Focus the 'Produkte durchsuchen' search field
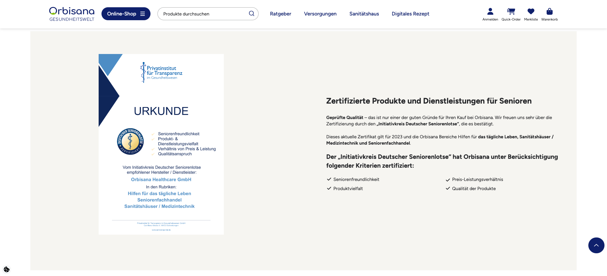 (x=204, y=14)
